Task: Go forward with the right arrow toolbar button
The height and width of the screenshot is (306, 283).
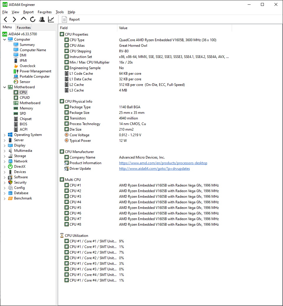Action: (14, 19)
